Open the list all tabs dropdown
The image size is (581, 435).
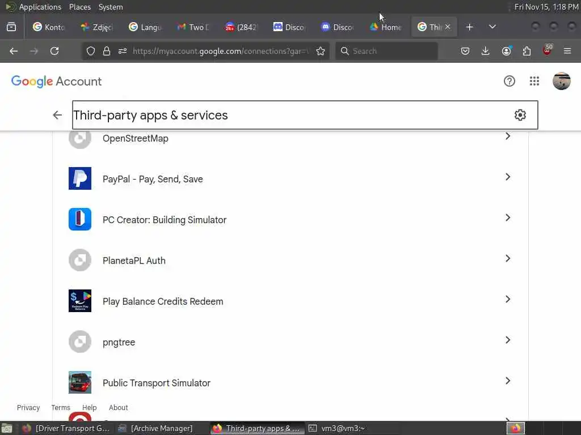(492, 27)
